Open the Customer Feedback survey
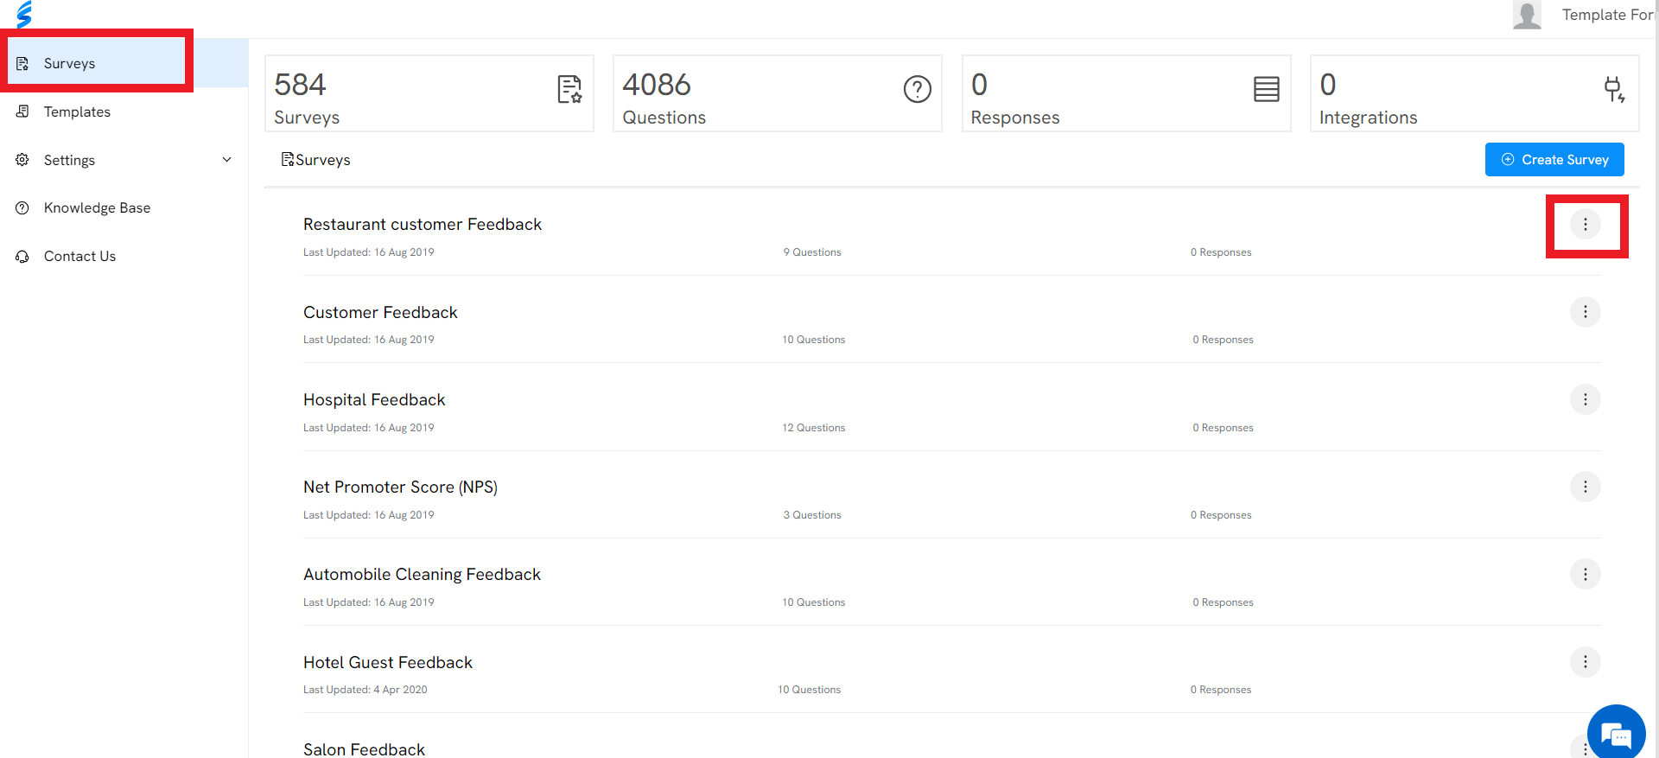This screenshot has height=758, width=1659. (380, 312)
